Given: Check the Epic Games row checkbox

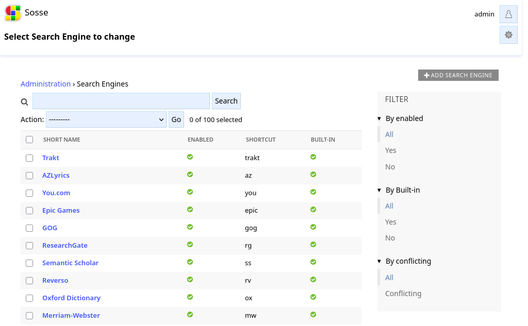Looking at the screenshot, I should point(29,211).
